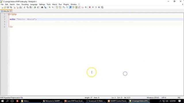Click the Task View taskbar icon
184x103 pixels.
point(12,101)
